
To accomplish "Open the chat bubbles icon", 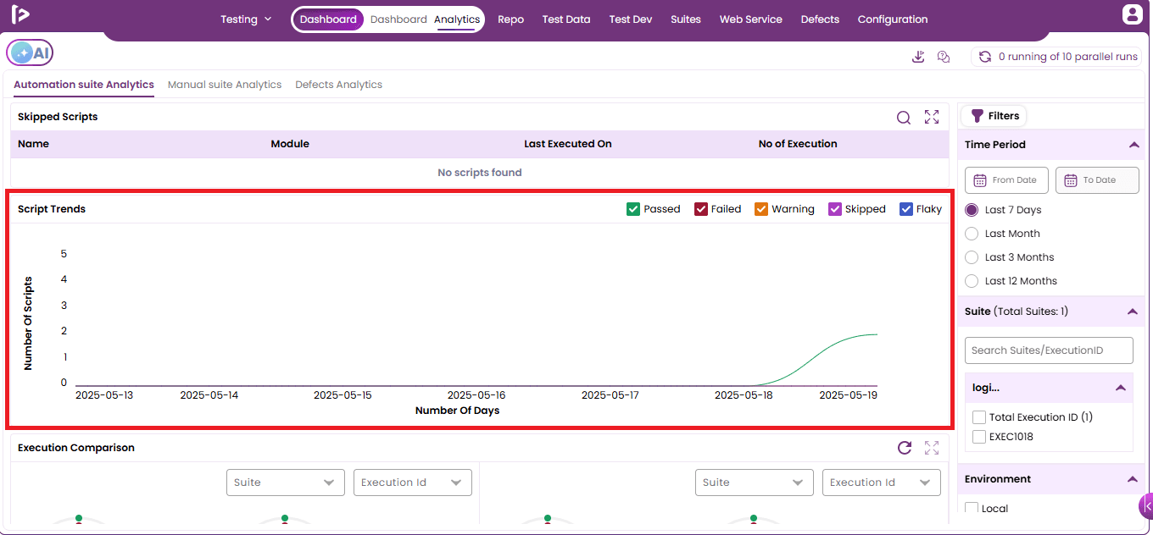I will click(944, 57).
